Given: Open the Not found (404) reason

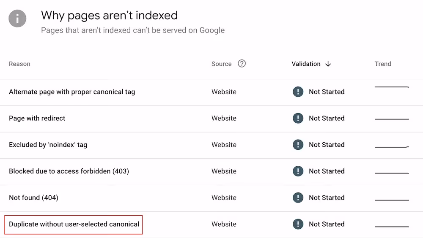Looking at the screenshot, I should 33,197.
